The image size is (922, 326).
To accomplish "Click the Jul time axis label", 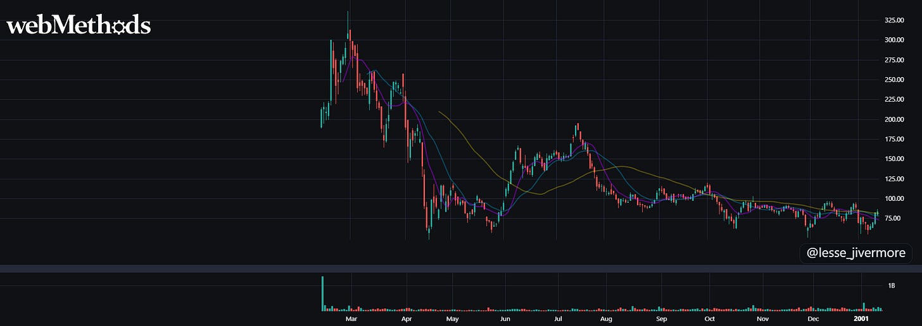I will click(559, 320).
